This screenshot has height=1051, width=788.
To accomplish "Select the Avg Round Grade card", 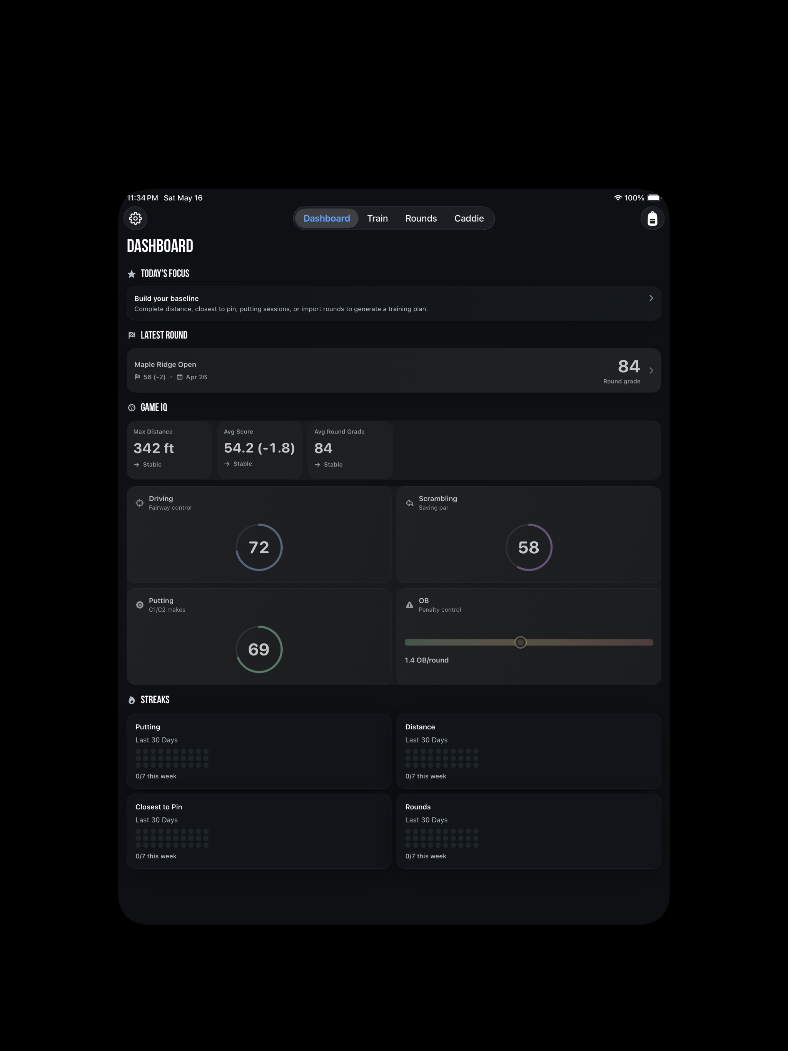I will tap(350, 450).
